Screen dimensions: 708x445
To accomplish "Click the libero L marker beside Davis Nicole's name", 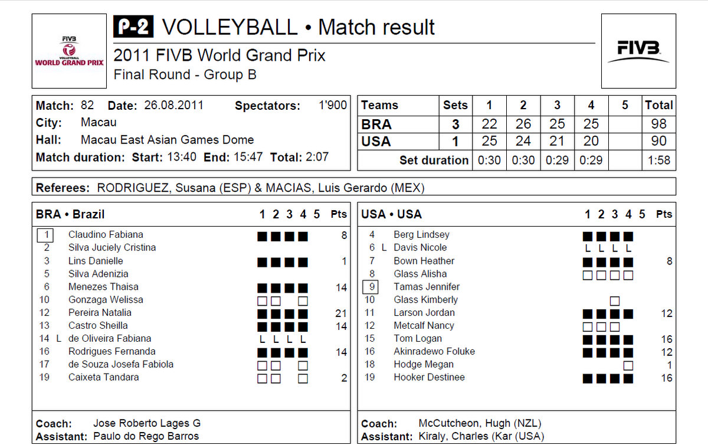I will click(x=384, y=248).
